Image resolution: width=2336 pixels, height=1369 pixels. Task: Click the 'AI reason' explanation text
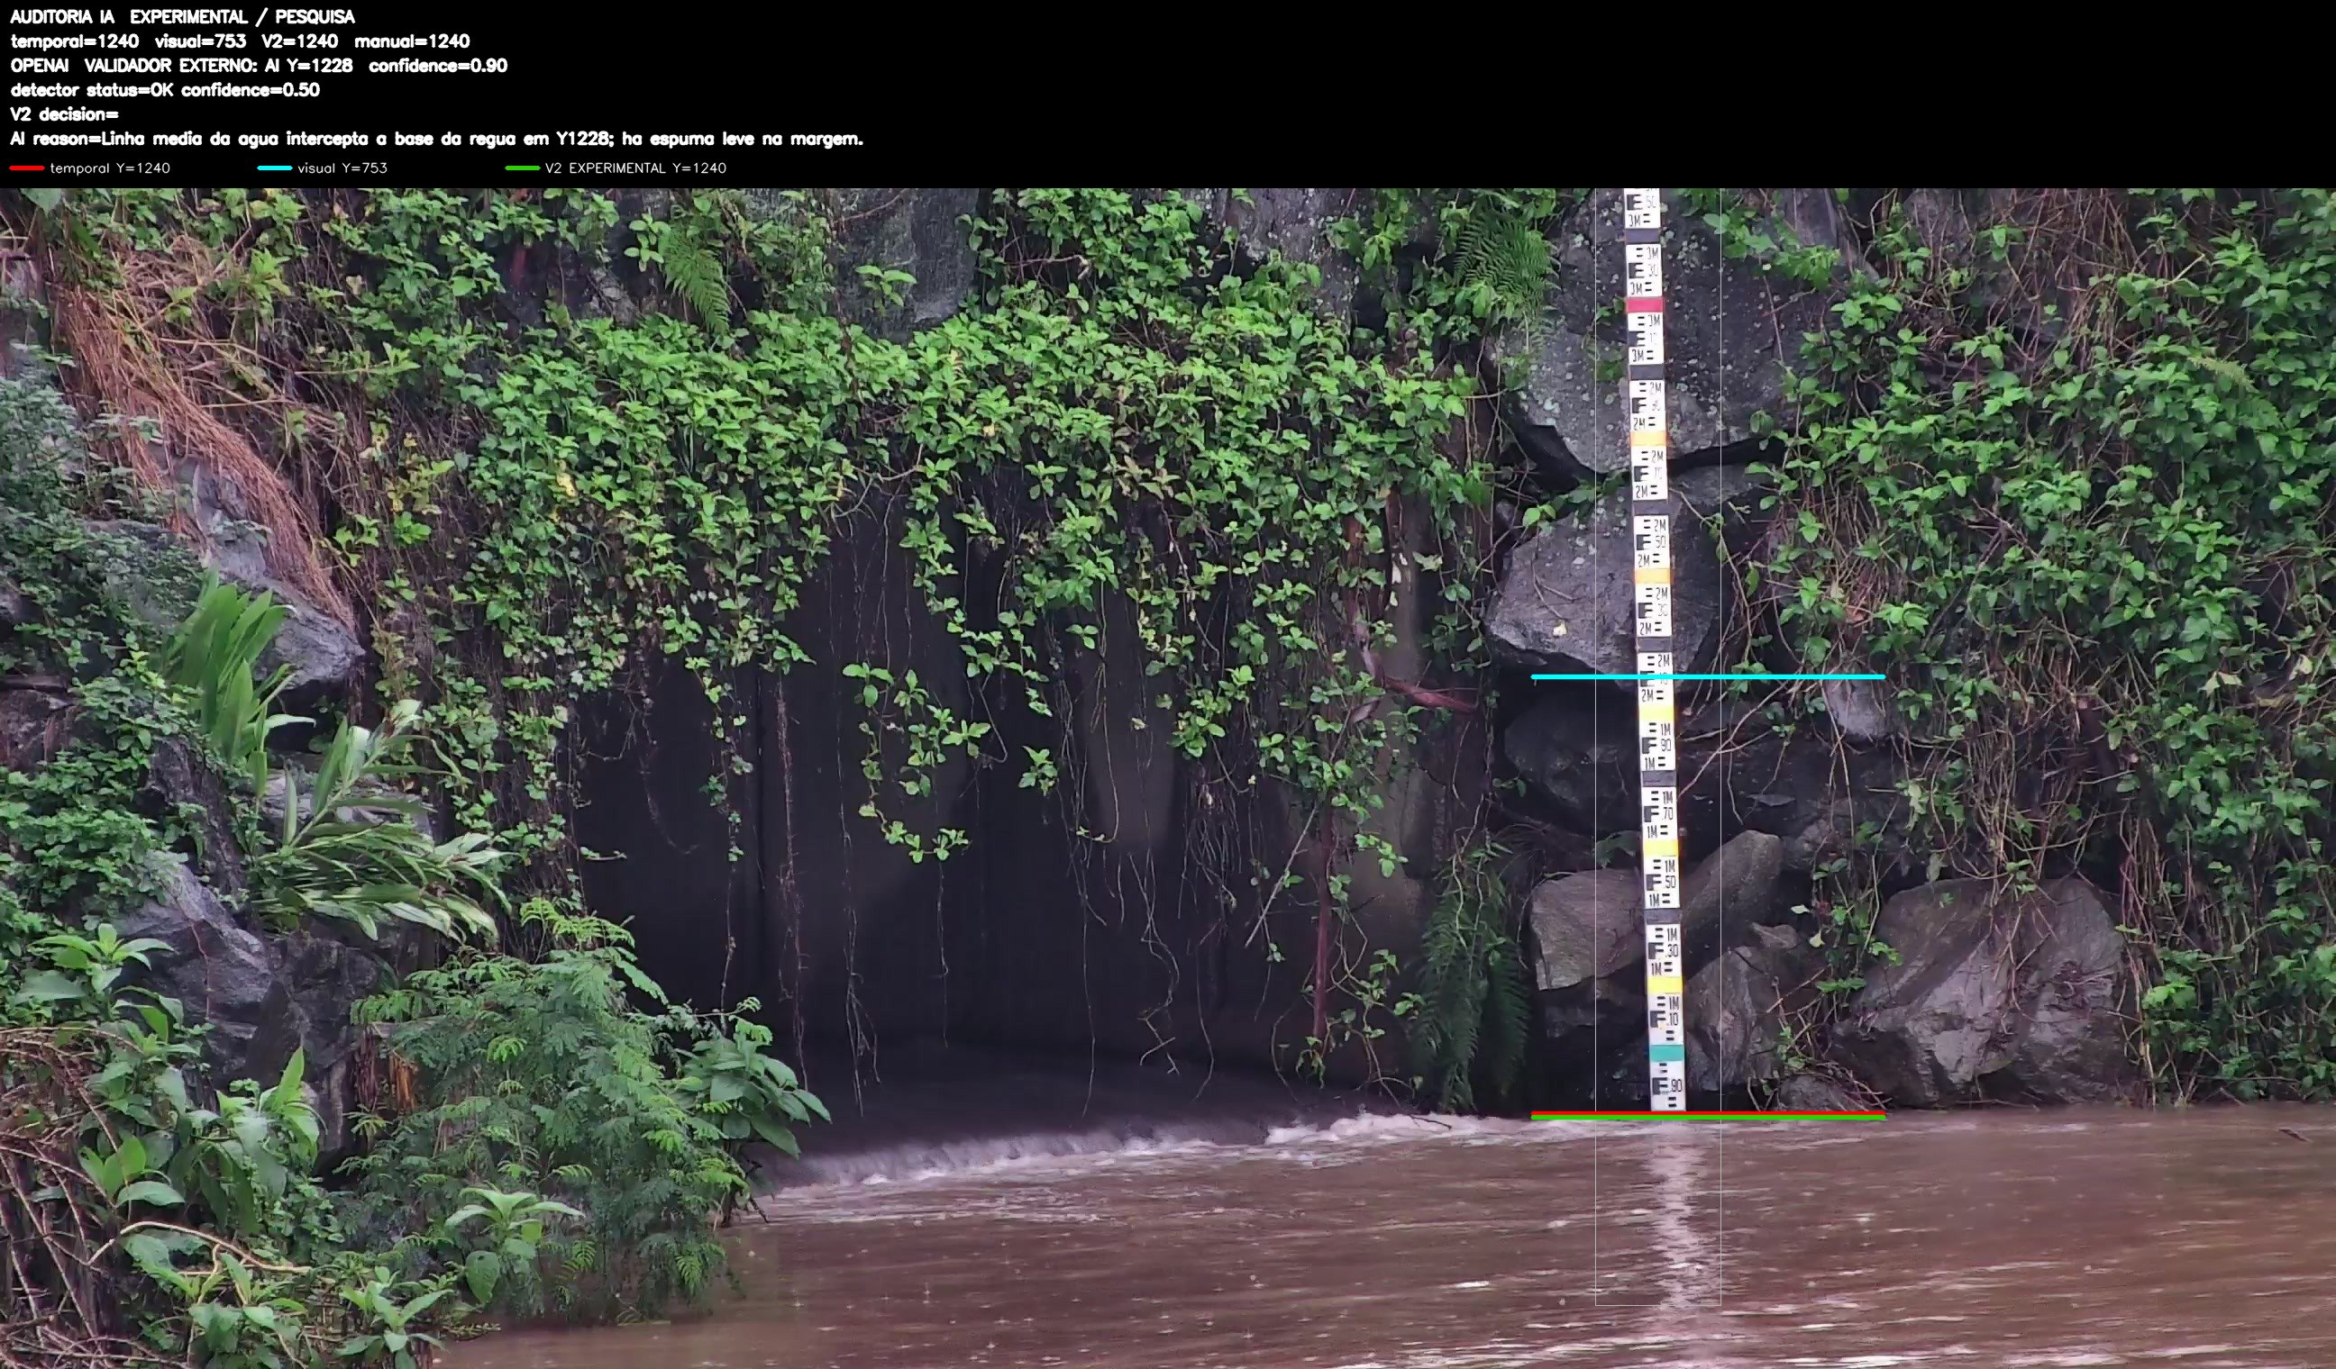coord(436,139)
